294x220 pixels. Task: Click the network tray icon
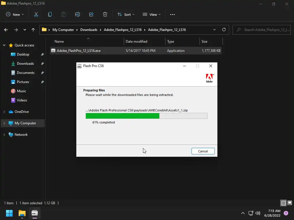(x=251, y=213)
